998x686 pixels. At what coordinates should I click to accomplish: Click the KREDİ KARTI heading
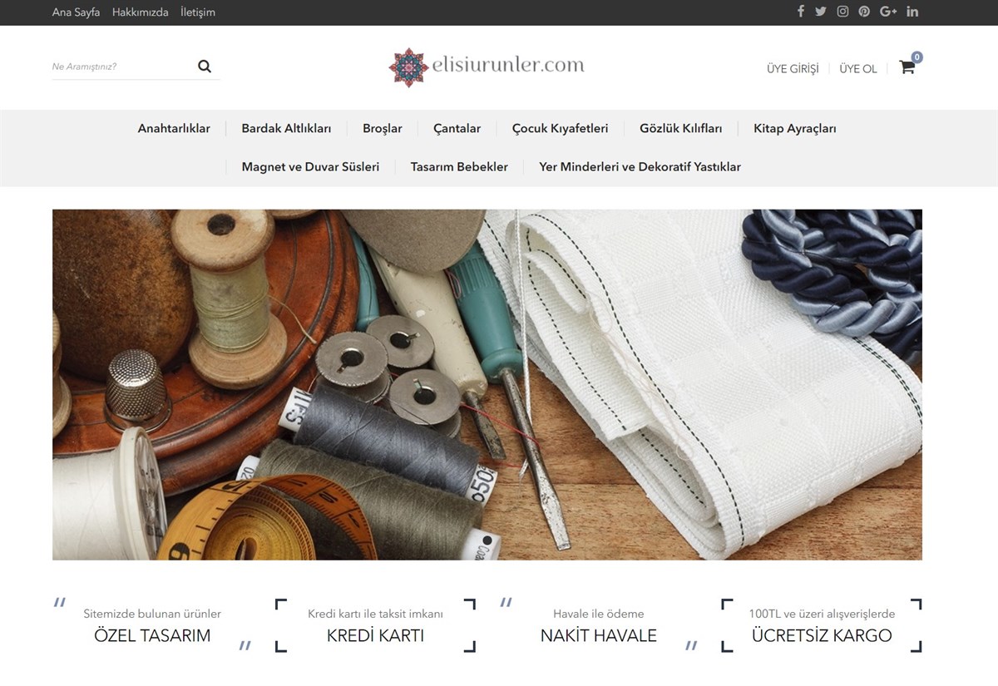[x=375, y=636]
